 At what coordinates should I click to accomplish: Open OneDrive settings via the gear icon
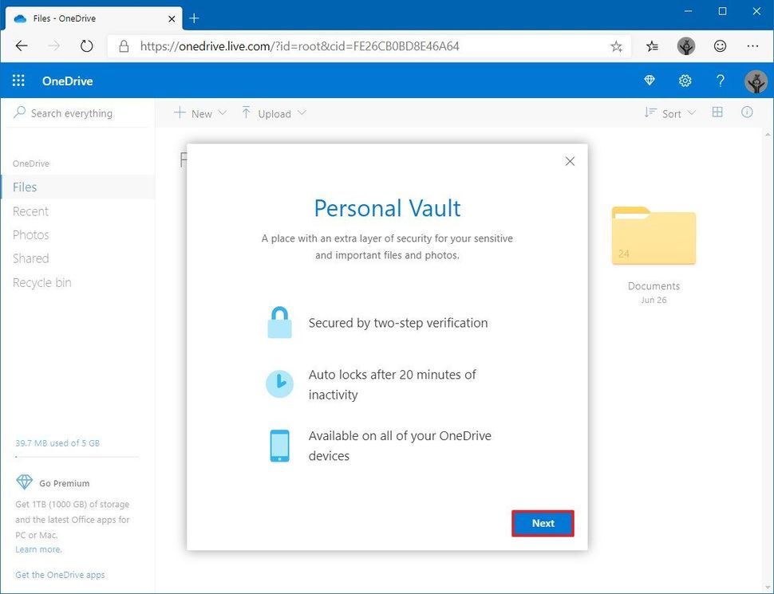click(x=685, y=81)
